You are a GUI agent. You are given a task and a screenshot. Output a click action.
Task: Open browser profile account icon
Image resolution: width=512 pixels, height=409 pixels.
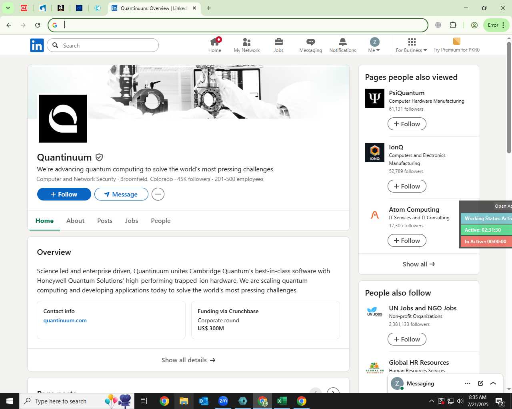(474, 25)
